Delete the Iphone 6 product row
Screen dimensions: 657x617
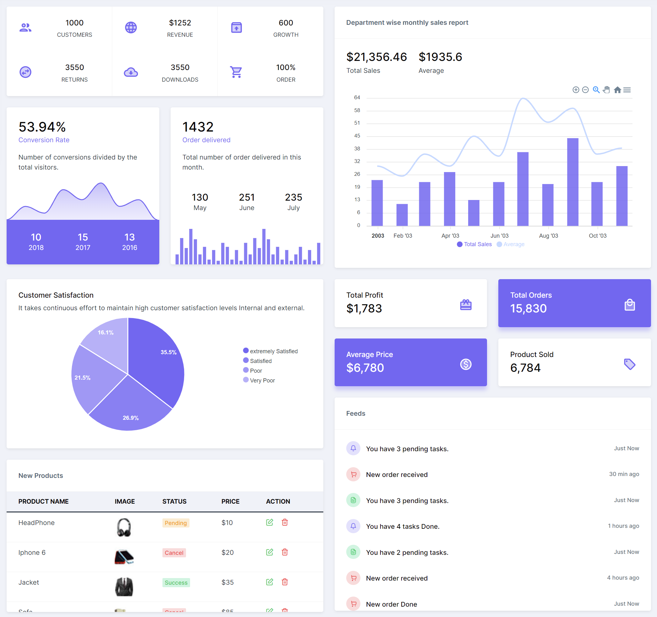[x=285, y=552]
